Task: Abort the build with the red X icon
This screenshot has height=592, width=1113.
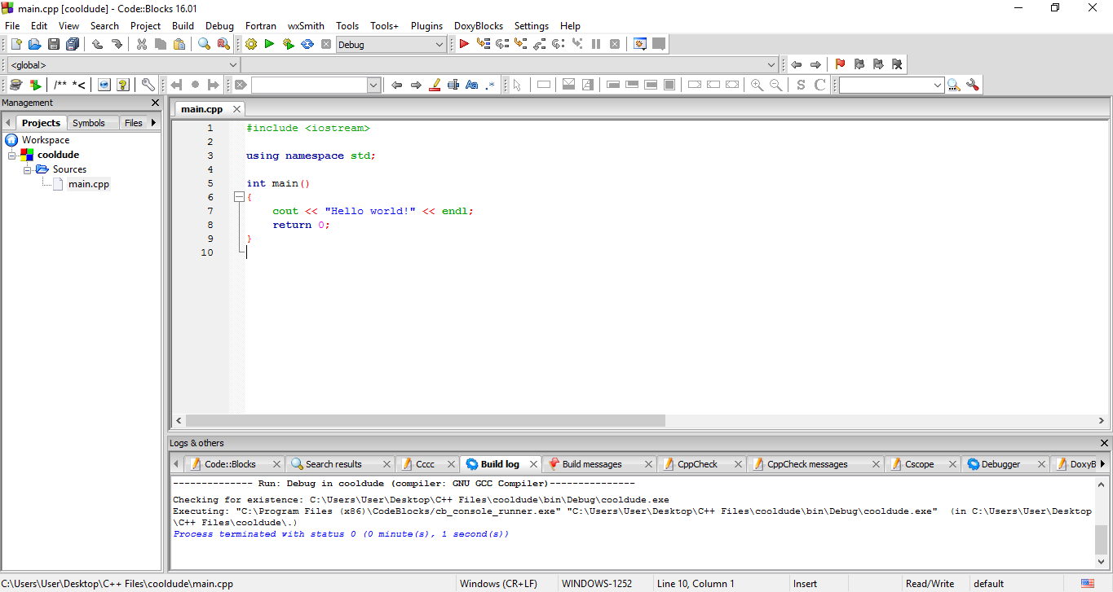Action: click(325, 44)
